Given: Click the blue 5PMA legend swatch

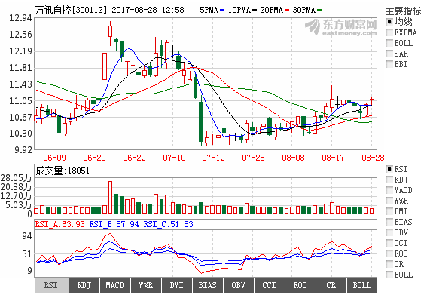Looking at the screenshot, I should [x=222, y=11].
